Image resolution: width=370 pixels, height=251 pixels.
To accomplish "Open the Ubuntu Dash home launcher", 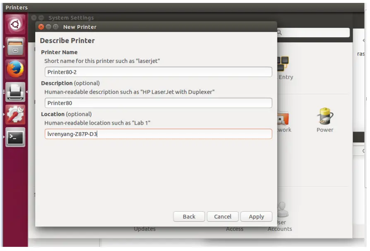I will [15, 24].
